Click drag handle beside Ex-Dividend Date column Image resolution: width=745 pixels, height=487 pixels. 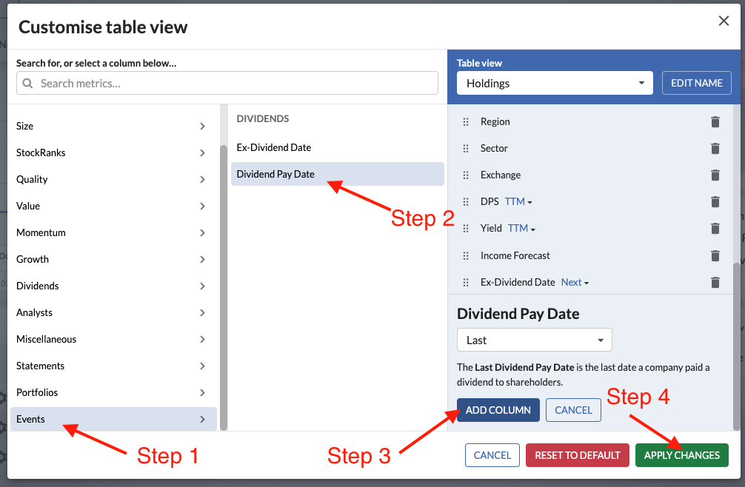pos(466,282)
